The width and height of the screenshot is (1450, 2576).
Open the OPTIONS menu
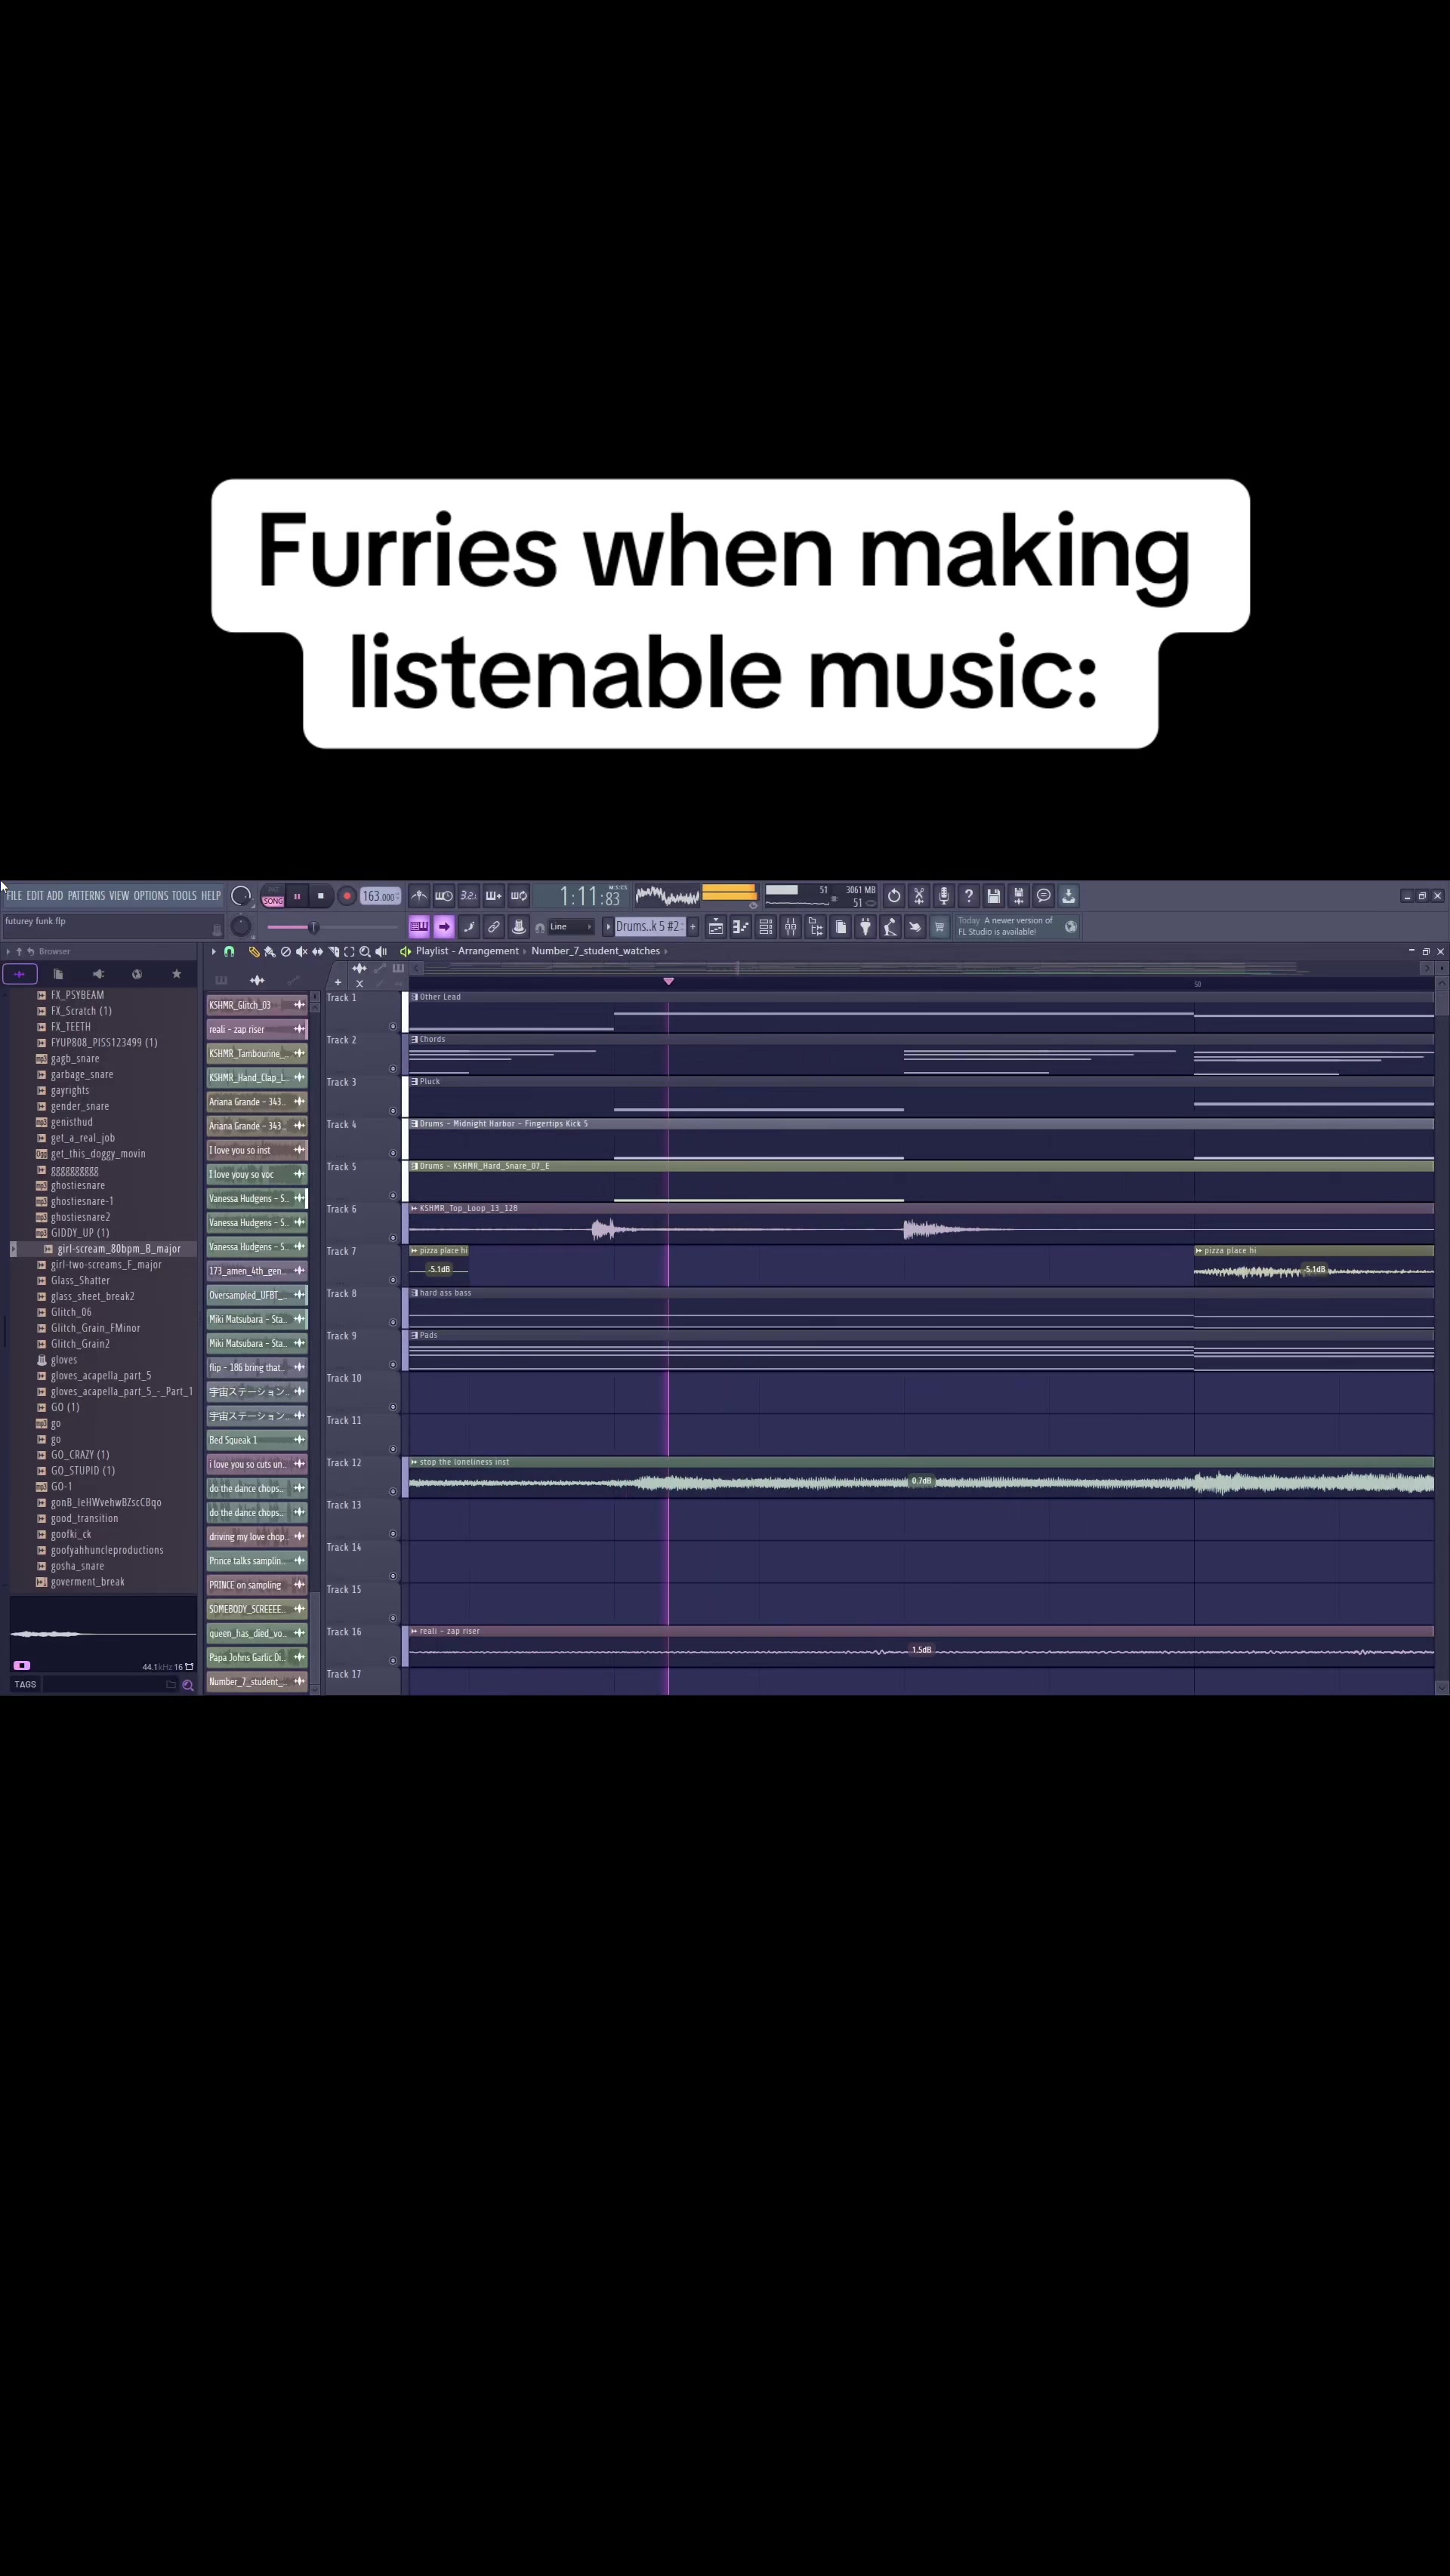pyautogui.click(x=151, y=896)
